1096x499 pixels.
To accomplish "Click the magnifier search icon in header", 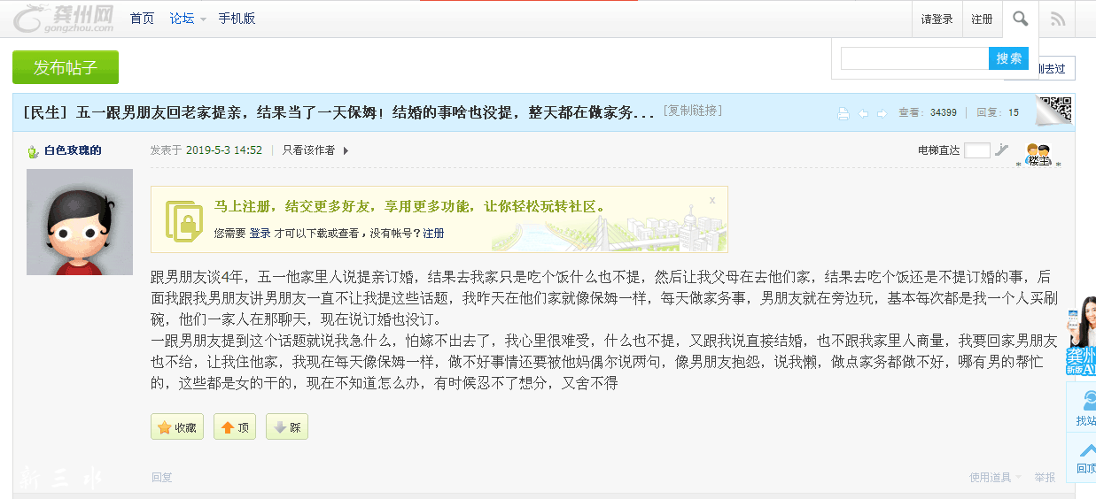I will coord(1021,19).
